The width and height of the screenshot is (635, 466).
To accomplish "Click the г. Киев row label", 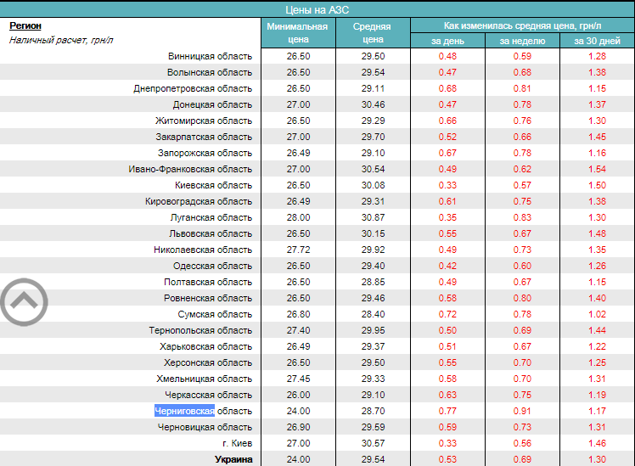I will 236,443.
